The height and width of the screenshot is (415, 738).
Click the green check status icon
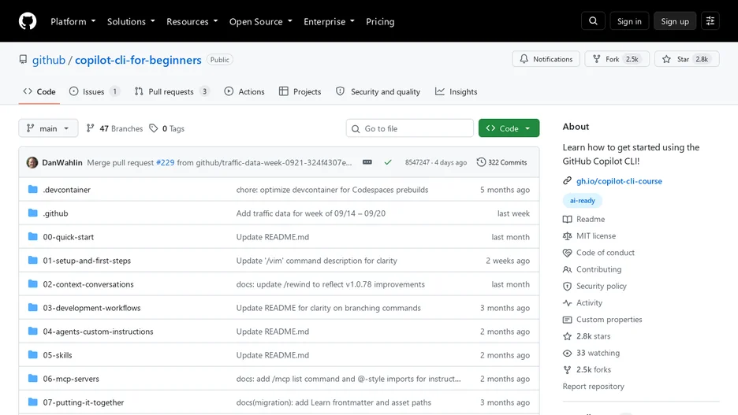point(388,162)
